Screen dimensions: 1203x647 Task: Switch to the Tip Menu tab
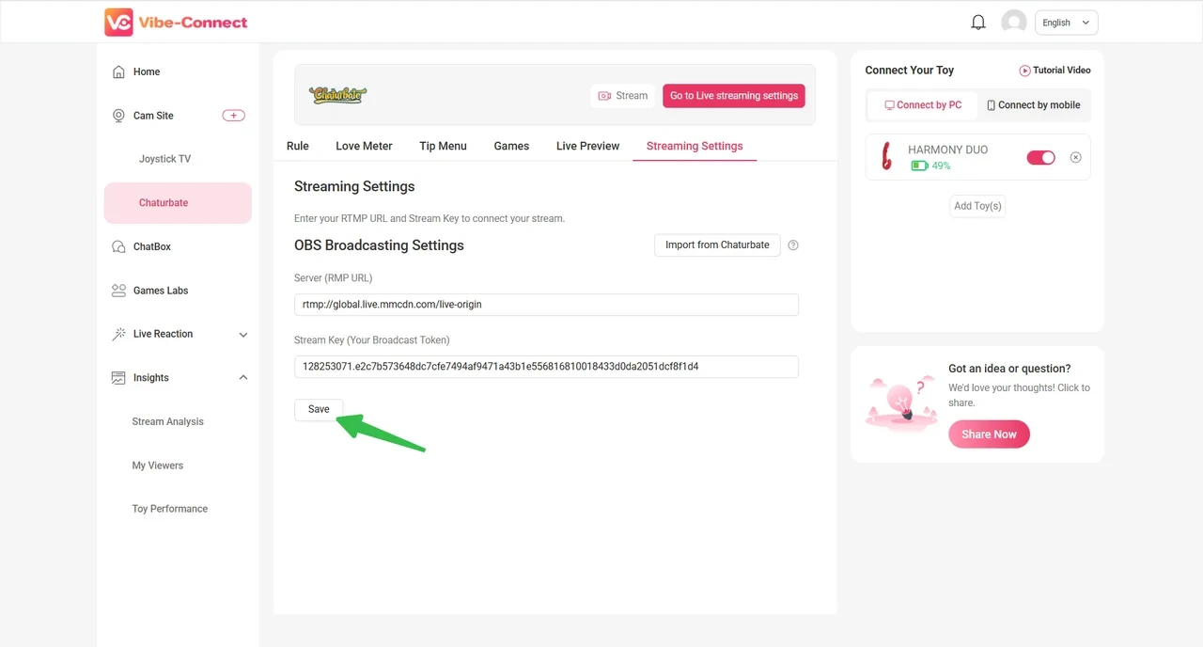(443, 146)
